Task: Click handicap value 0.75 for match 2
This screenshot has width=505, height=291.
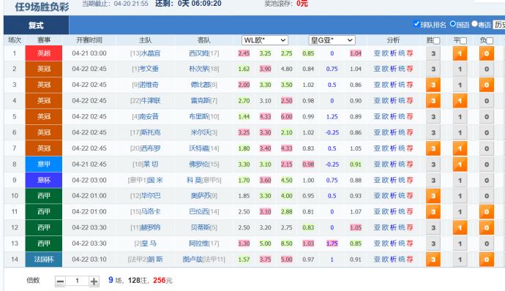Action: point(332,69)
